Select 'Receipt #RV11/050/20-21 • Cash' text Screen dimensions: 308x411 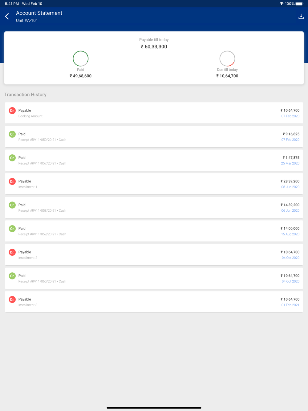(x=42, y=140)
